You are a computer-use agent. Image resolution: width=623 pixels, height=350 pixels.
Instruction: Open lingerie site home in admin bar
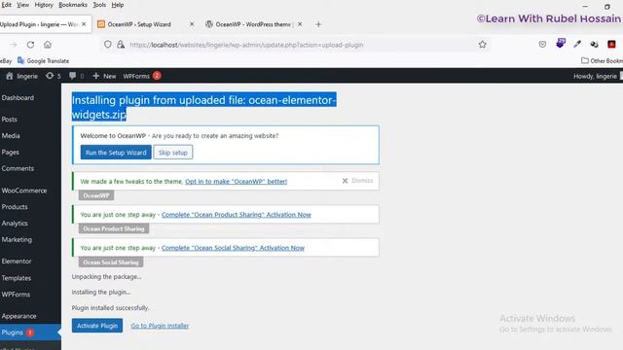[21, 76]
